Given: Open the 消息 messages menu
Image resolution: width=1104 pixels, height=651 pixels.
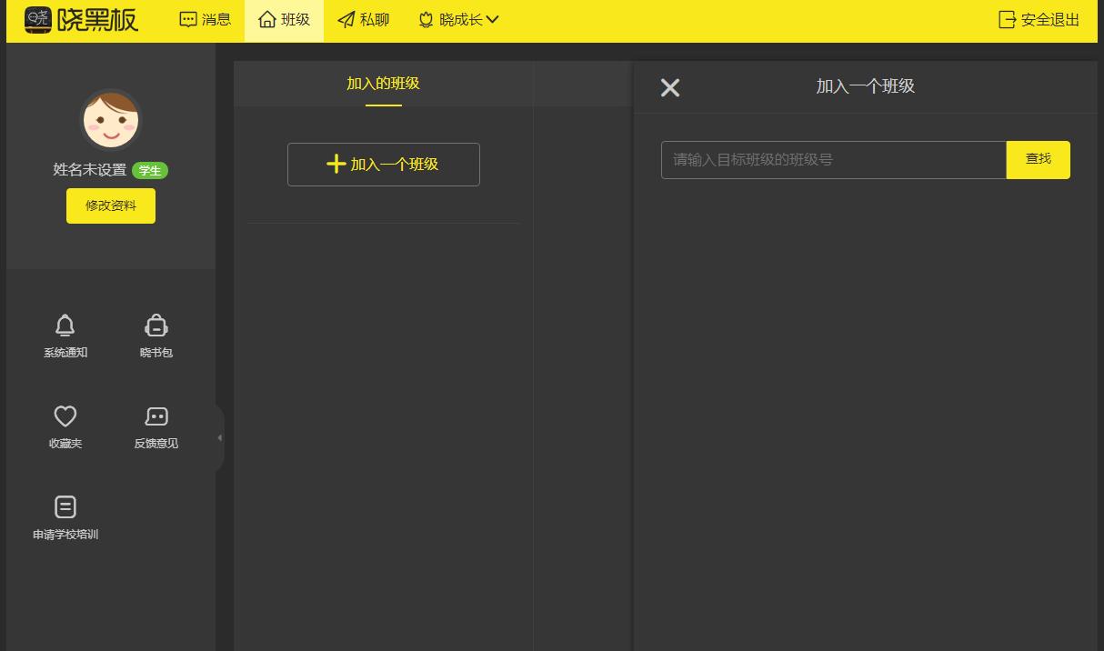Looking at the screenshot, I should coord(205,20).
